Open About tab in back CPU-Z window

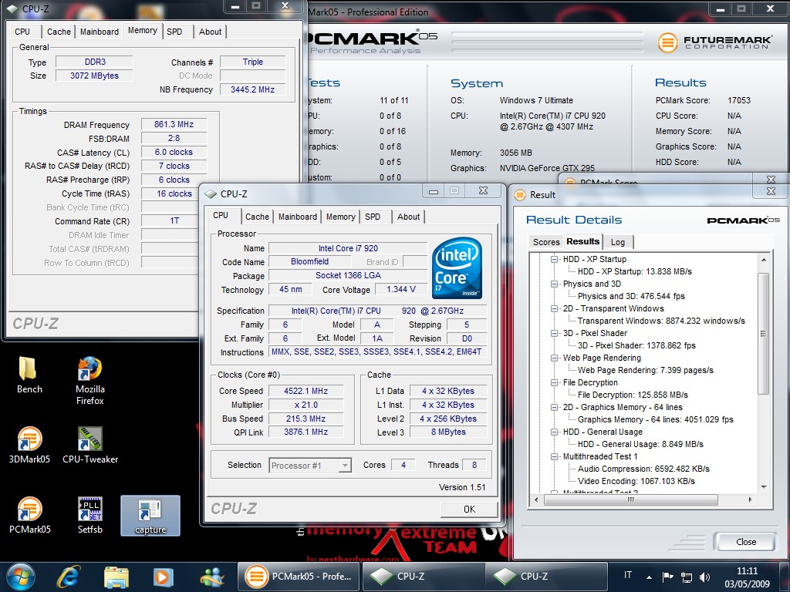pos(210,32)
